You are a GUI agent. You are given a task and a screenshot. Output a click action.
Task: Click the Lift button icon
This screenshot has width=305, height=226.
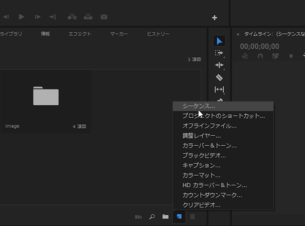pos(72,17)
